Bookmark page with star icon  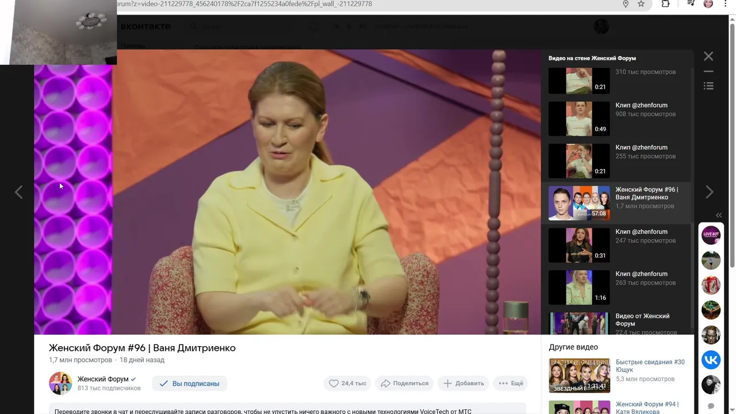(641, 4)
